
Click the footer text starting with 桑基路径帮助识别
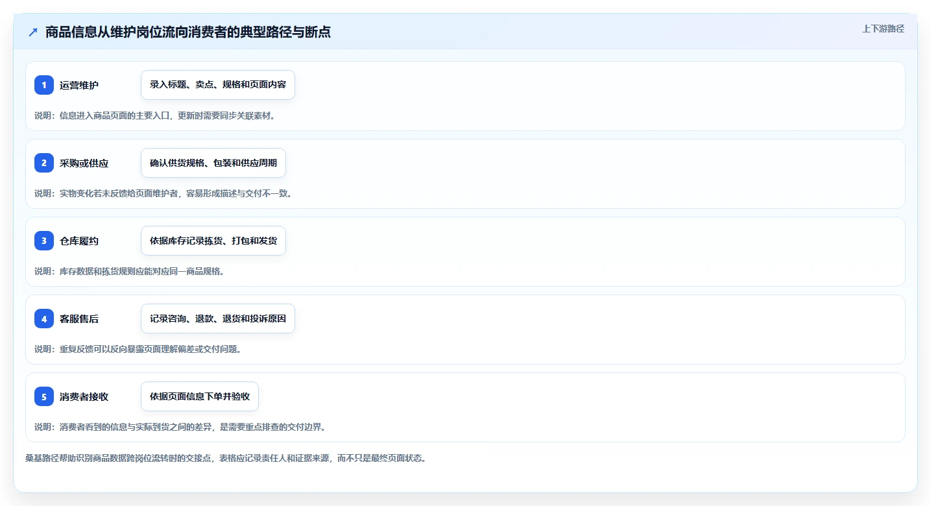coord(226,458)
